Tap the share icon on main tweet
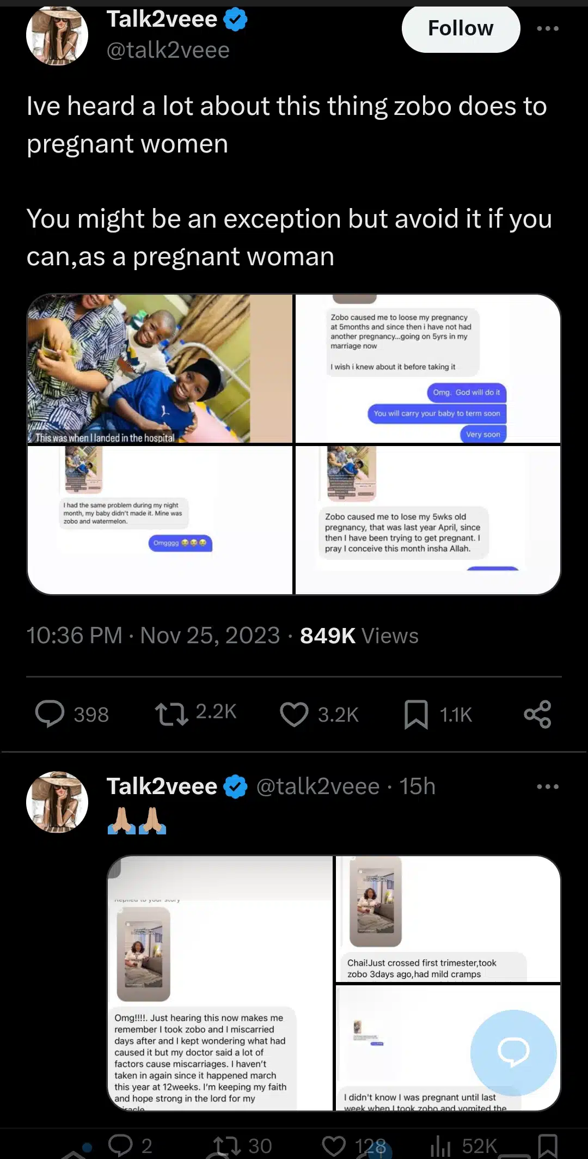Image resolution: width=588 pixels, height=1159 pixels. [x=537, y=714]
